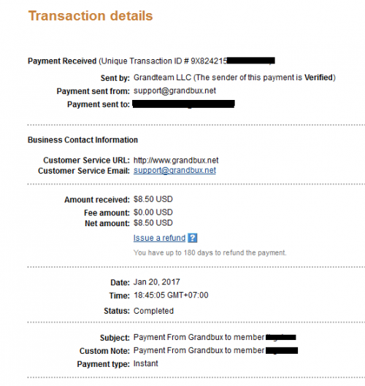This screenshot has height=386, width=365.
Task: Click the 18:45:05 GMT+07:00 time value
Action: click(171, 295)
